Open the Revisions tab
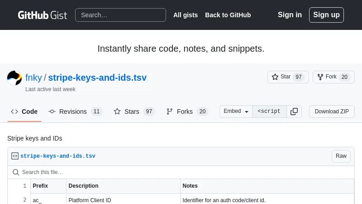Image resolution: width=362 pixels, height=204 pixels. pyautogui.click(x=75, y=112)
